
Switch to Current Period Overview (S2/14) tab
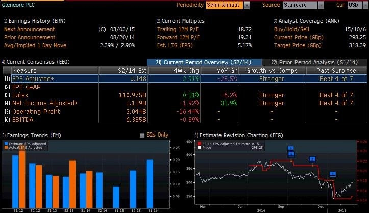(204, 62)
